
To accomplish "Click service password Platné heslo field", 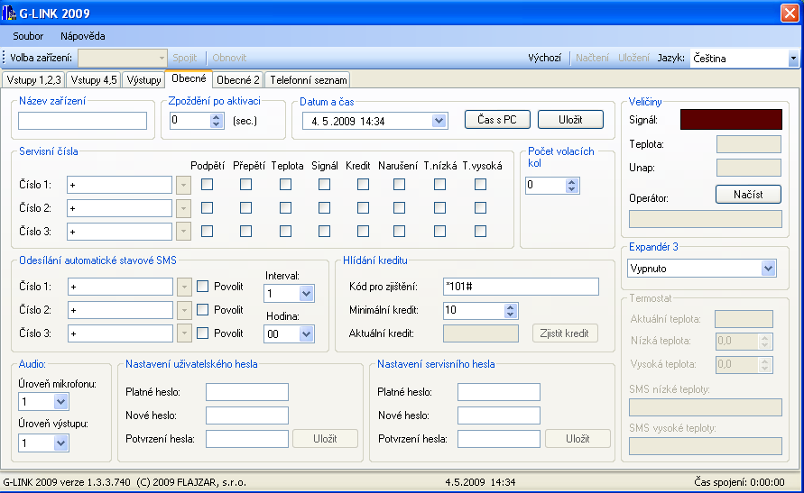I will point(499,392).
